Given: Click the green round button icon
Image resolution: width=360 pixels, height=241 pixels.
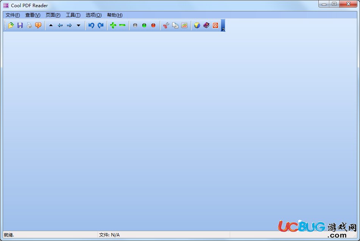Looking at the screenshot, I should click(144, 25).
